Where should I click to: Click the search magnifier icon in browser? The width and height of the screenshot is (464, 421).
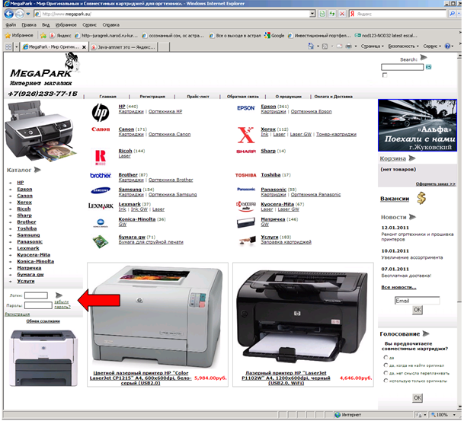(452, 14)
